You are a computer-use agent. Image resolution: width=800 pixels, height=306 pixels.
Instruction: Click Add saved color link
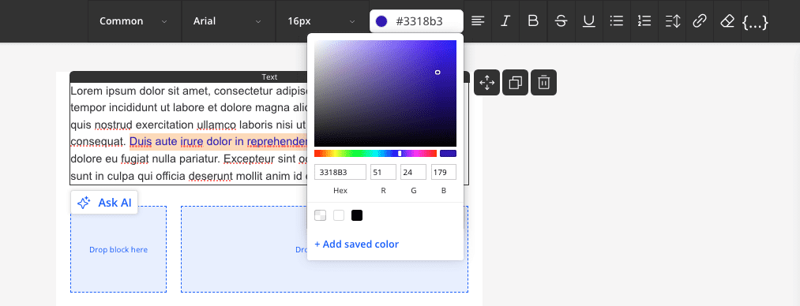357,244
